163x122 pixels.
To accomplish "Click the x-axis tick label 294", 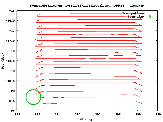I will click(x=58, y=114).
